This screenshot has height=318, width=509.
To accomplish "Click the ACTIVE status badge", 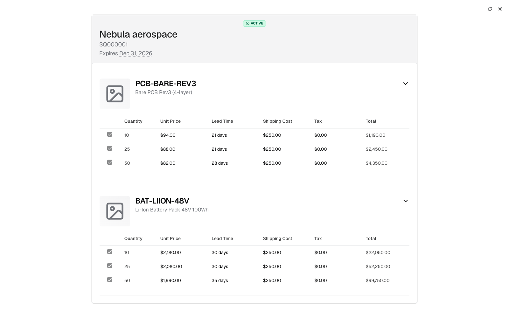I will [x=254, y=23].
